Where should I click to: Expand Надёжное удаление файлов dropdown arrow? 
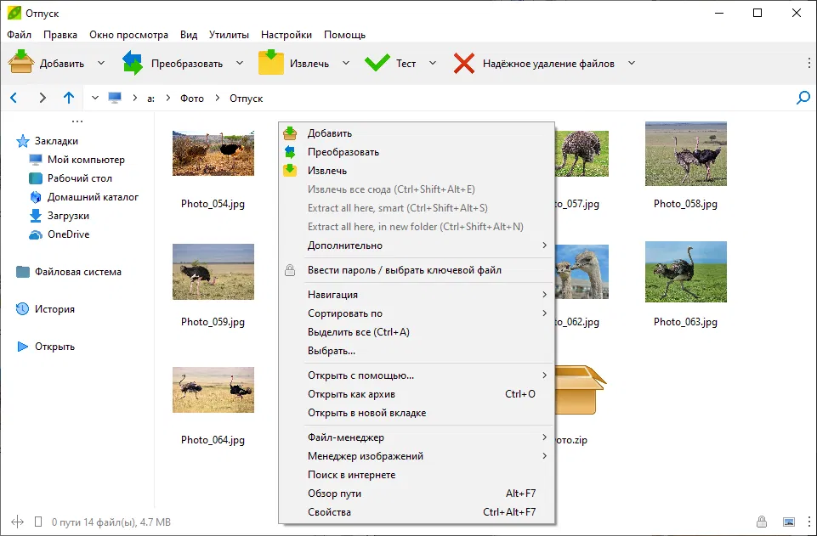[632, 63]
